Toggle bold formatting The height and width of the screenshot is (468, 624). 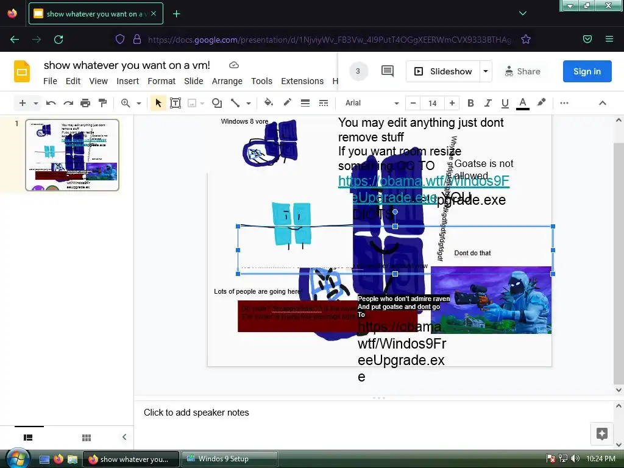[470, 103]
